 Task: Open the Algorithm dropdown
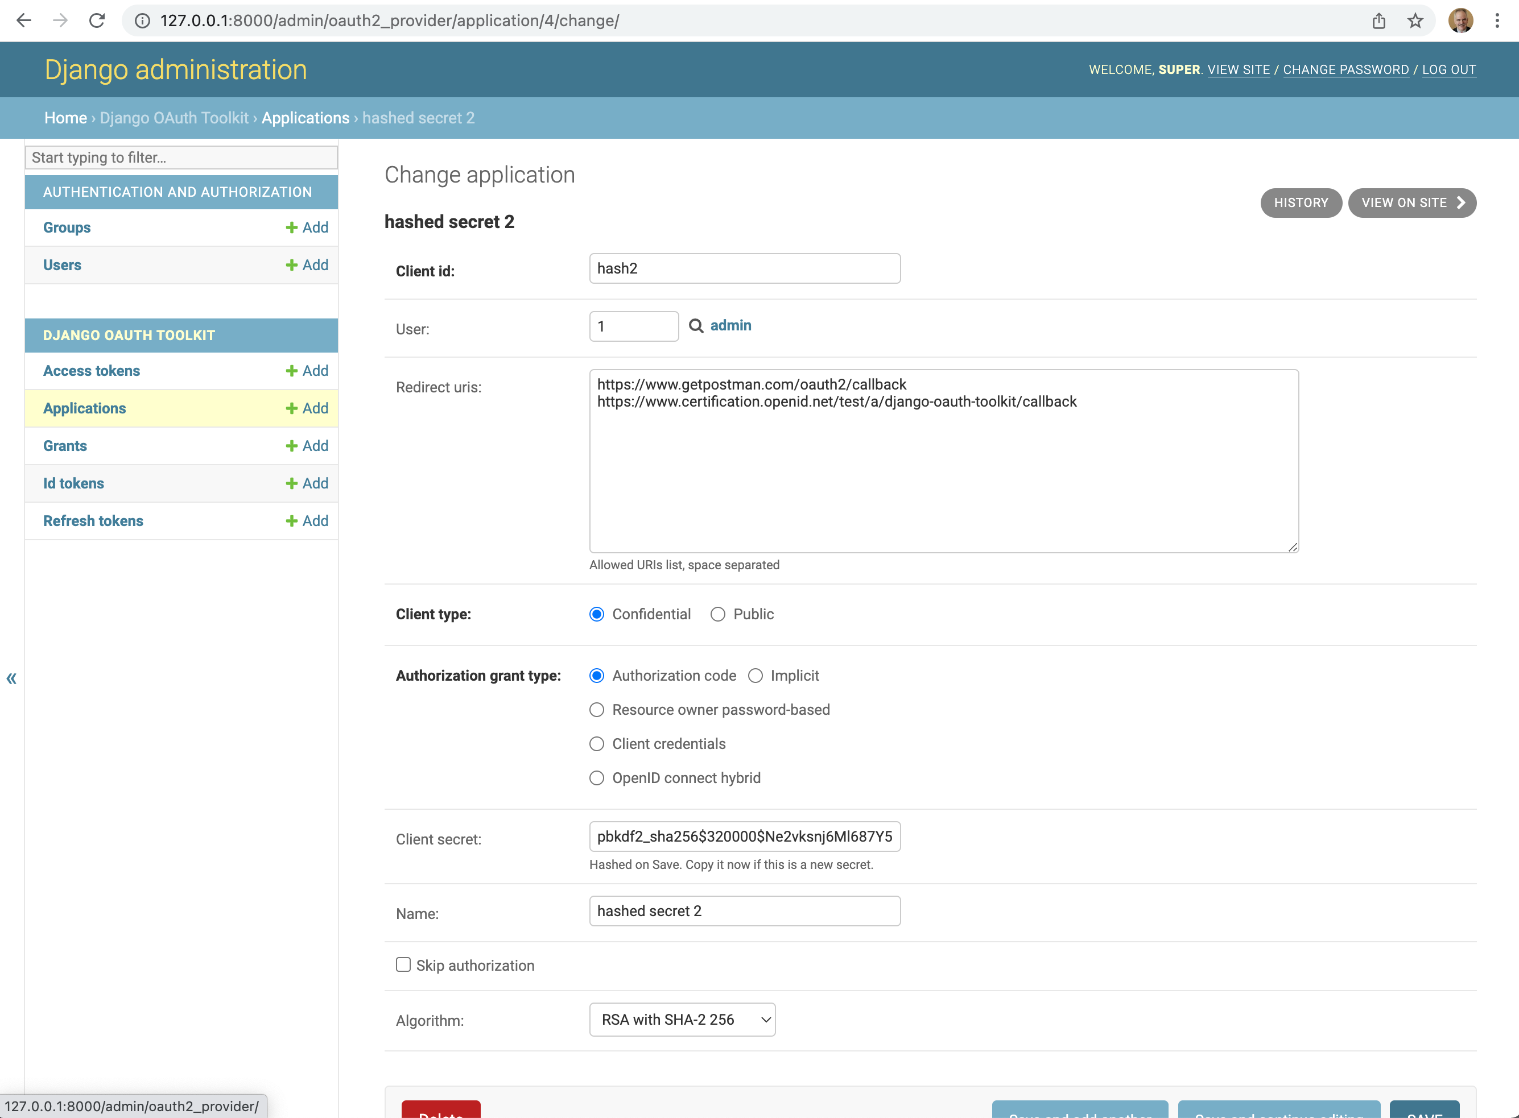tap(682, 1019)
